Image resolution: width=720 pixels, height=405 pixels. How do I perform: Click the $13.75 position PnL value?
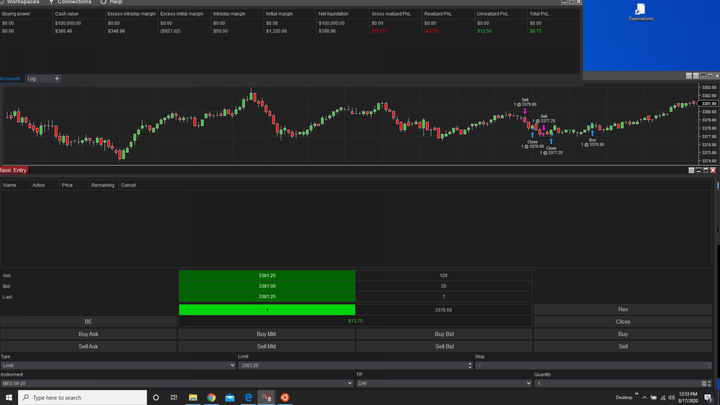tap(355, 320)
